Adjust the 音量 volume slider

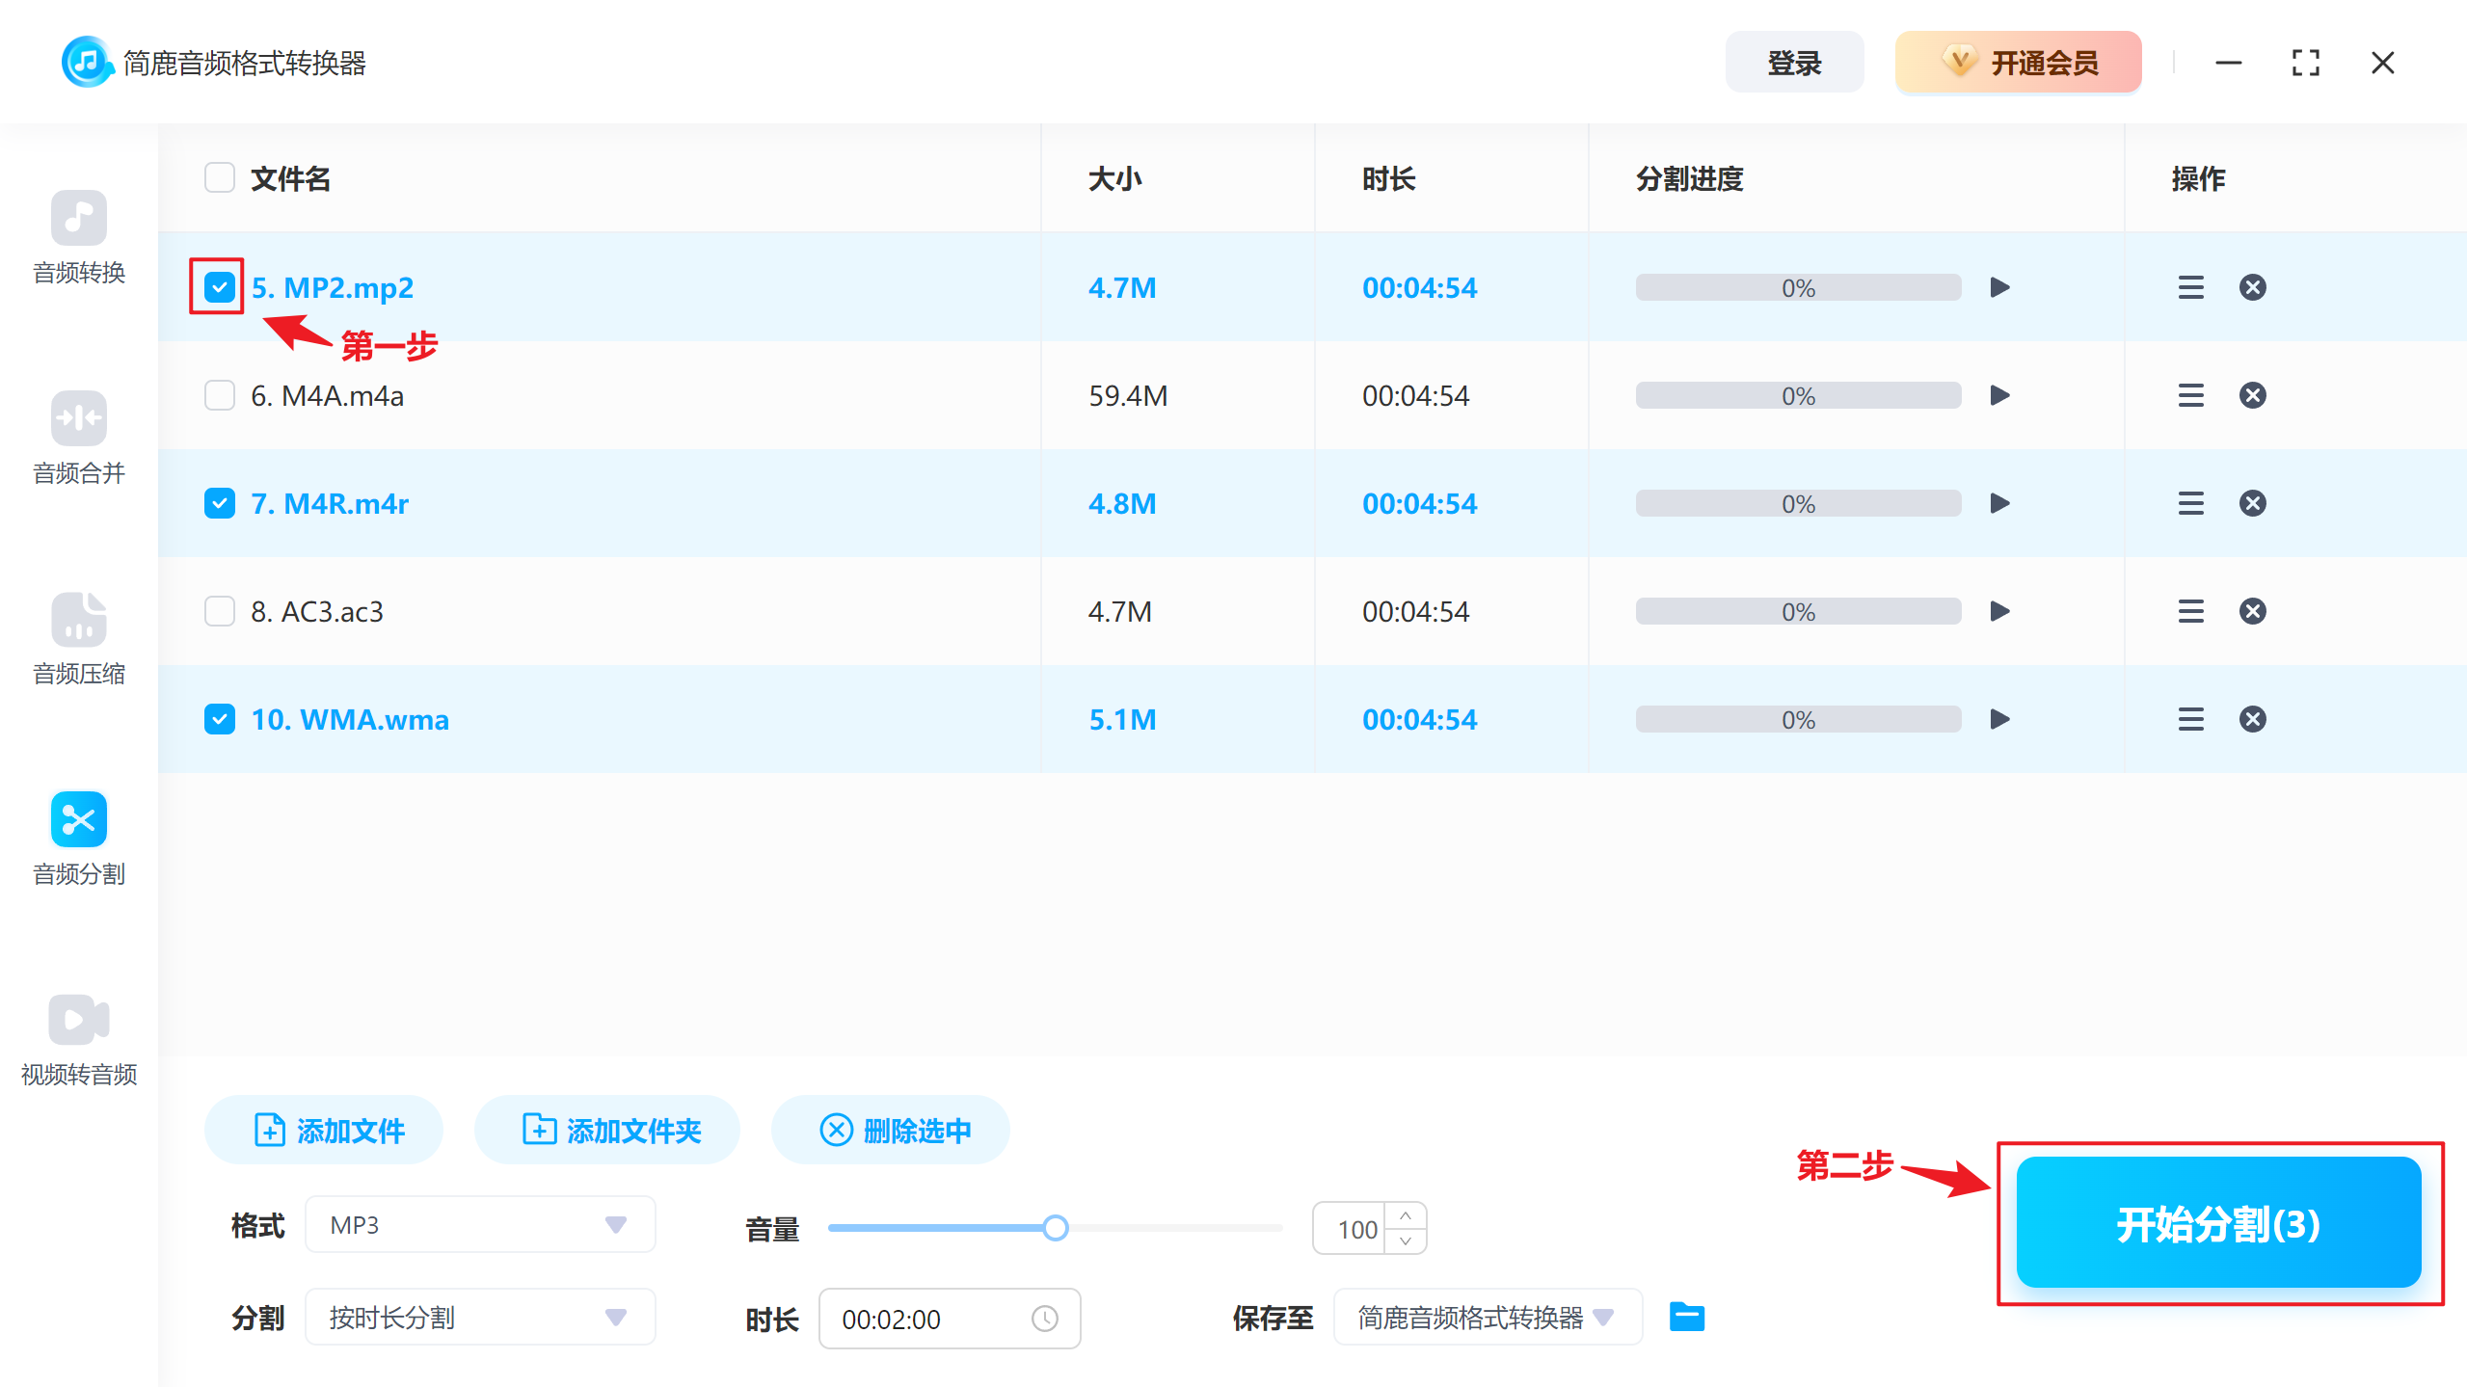pos(1056,1228)
